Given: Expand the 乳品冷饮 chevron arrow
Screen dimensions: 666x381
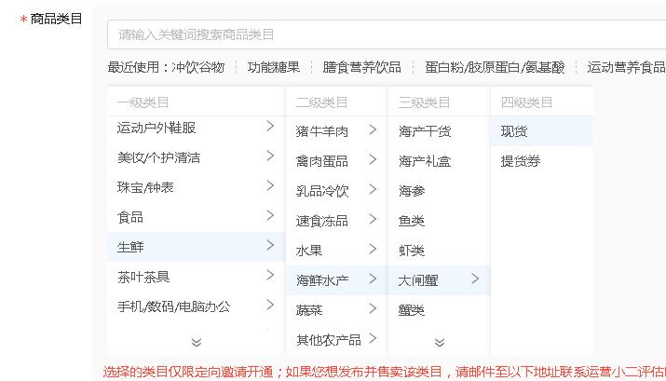Looking at the screenshot, I should [x=373, y=189].
